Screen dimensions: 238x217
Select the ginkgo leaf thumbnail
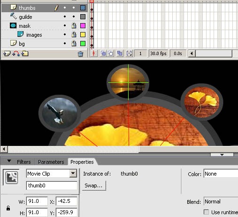pos(202,102)
